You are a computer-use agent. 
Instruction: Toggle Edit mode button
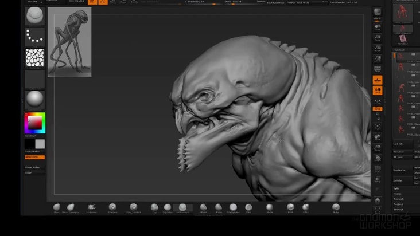tap(92, 2)
